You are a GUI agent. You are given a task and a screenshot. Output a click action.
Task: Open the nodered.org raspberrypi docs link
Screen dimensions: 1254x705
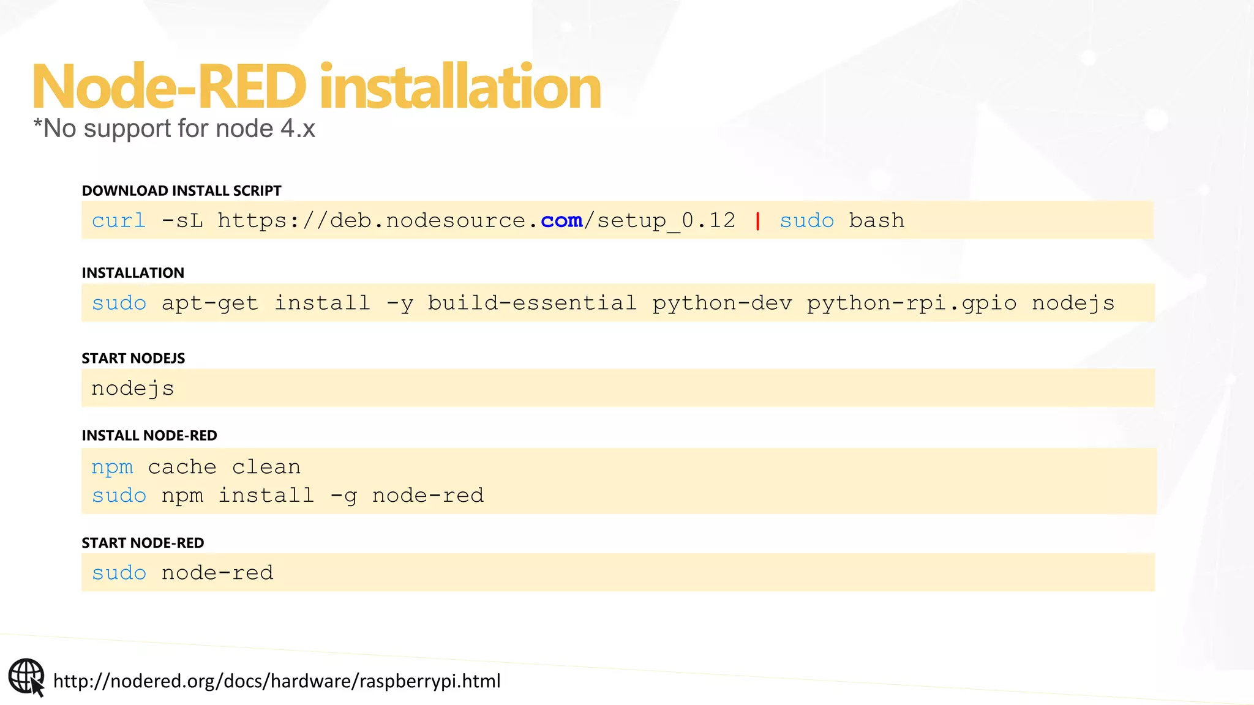277,681
